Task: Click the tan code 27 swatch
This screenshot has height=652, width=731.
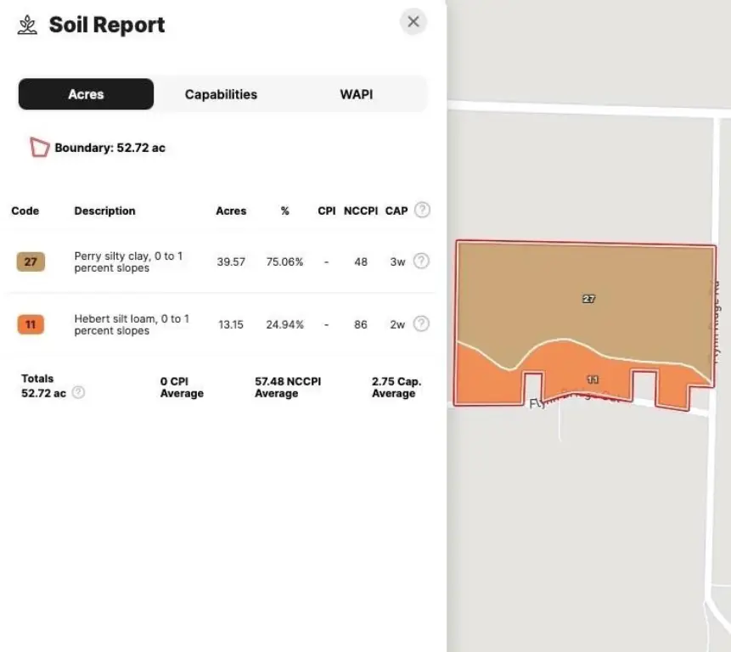Action: 31,261
